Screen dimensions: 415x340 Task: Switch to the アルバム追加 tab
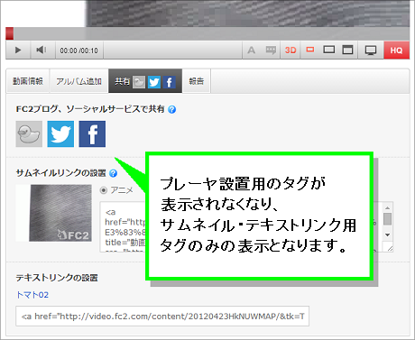pyautogui.click(x=78, y=81)
